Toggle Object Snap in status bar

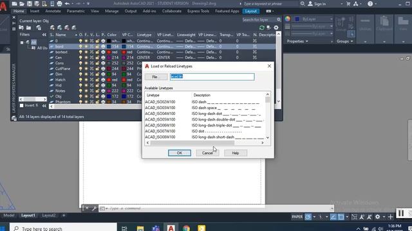click(x=341, y=217)
